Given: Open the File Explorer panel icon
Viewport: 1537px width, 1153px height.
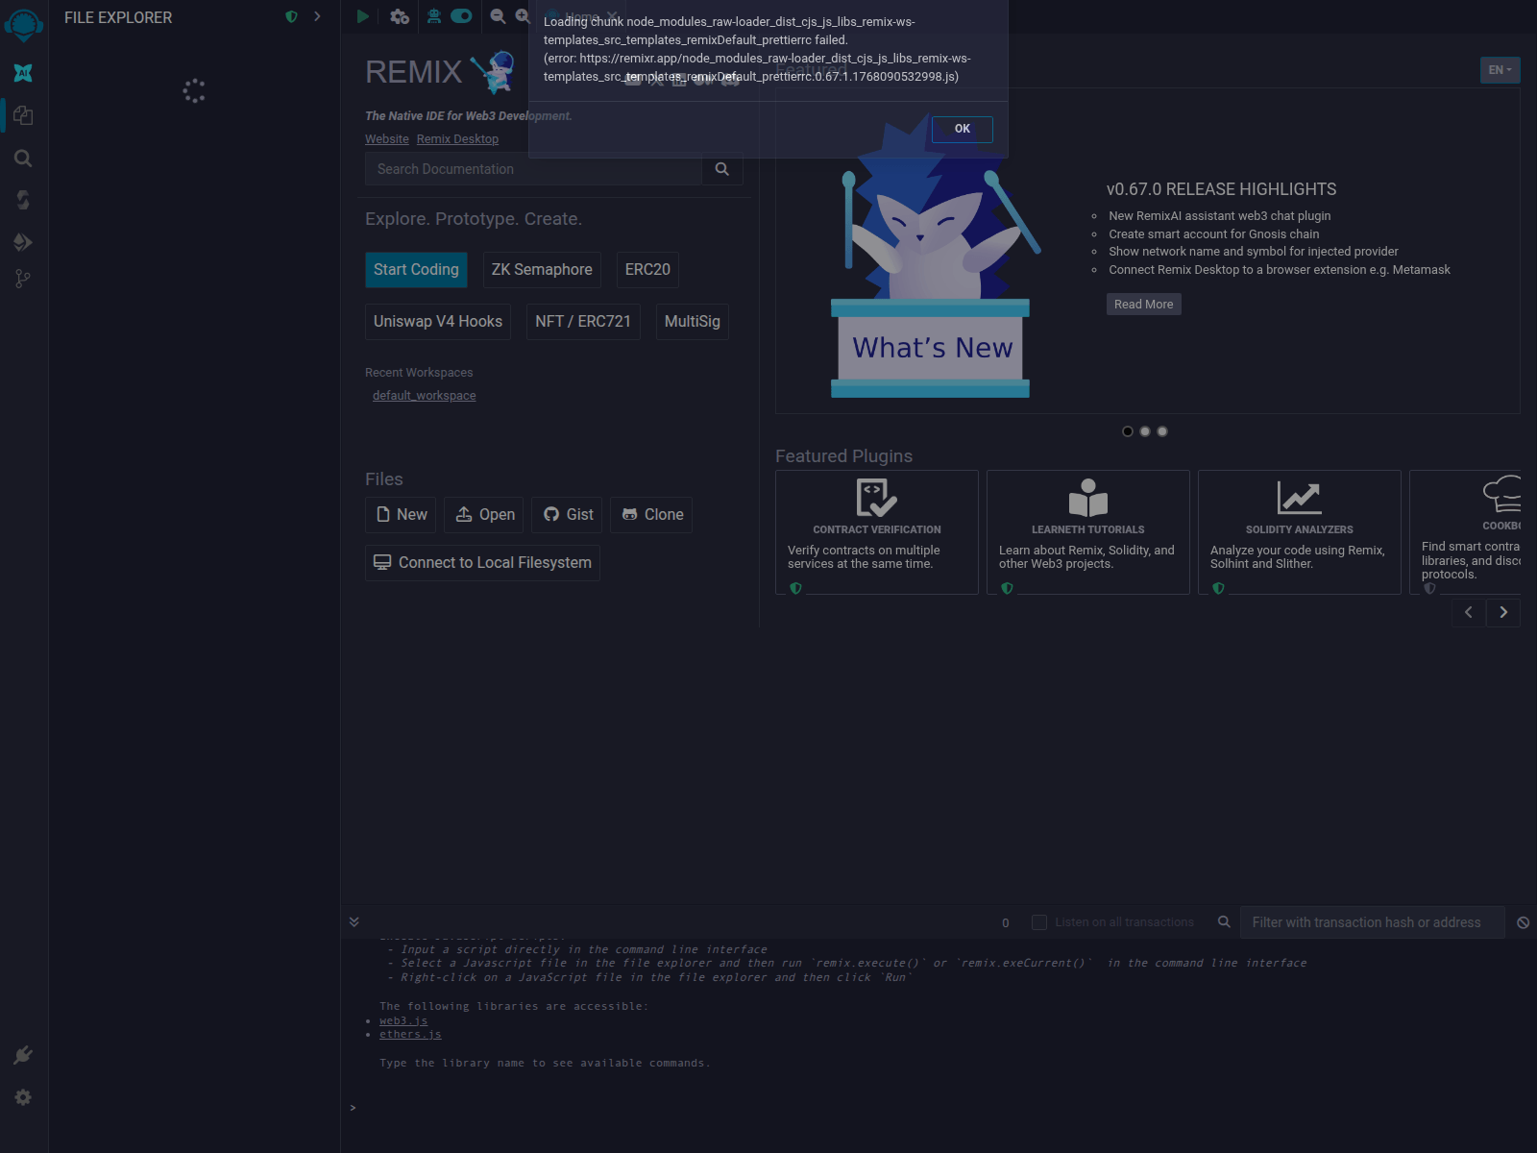Looking at the screenshot, I should [x=23, y=115].
